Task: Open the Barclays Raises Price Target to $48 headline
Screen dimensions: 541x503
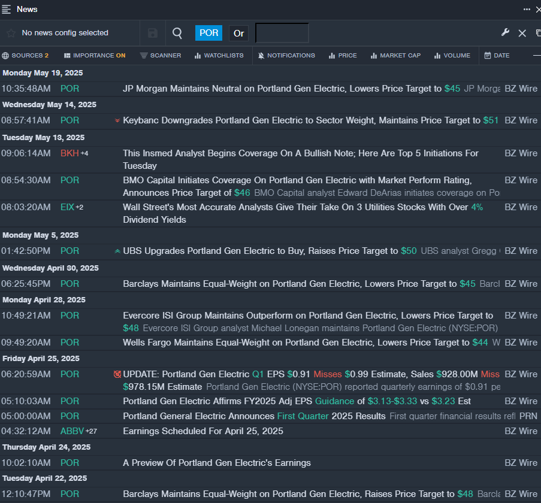Action: pyautogui.click(x=298, y=493)
